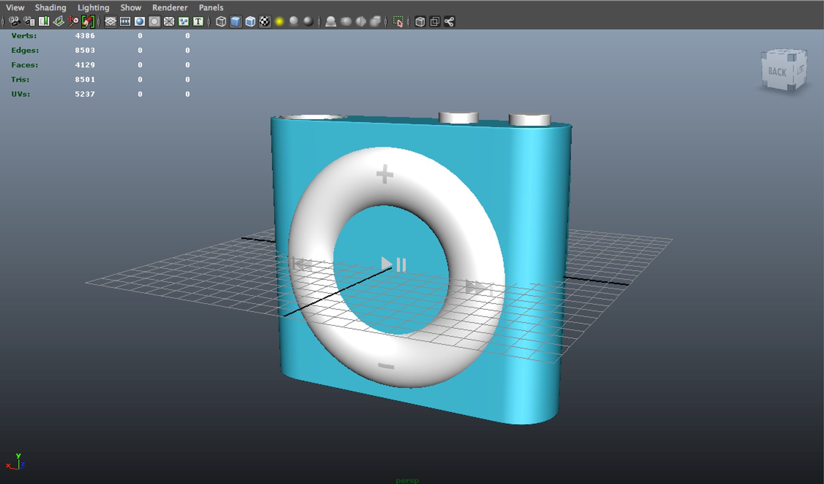Click the vertex count 4386
Image resolution: width=824 pixels, height=484 pixels.
[85, 35]
